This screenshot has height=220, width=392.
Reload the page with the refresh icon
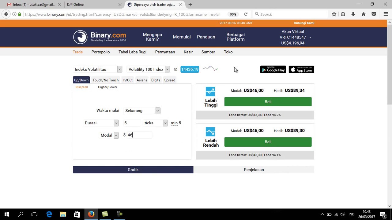[x=246, y=14]
